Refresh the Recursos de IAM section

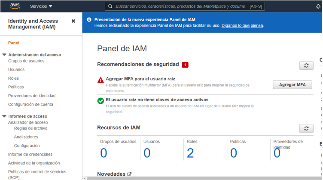[306, 128]
